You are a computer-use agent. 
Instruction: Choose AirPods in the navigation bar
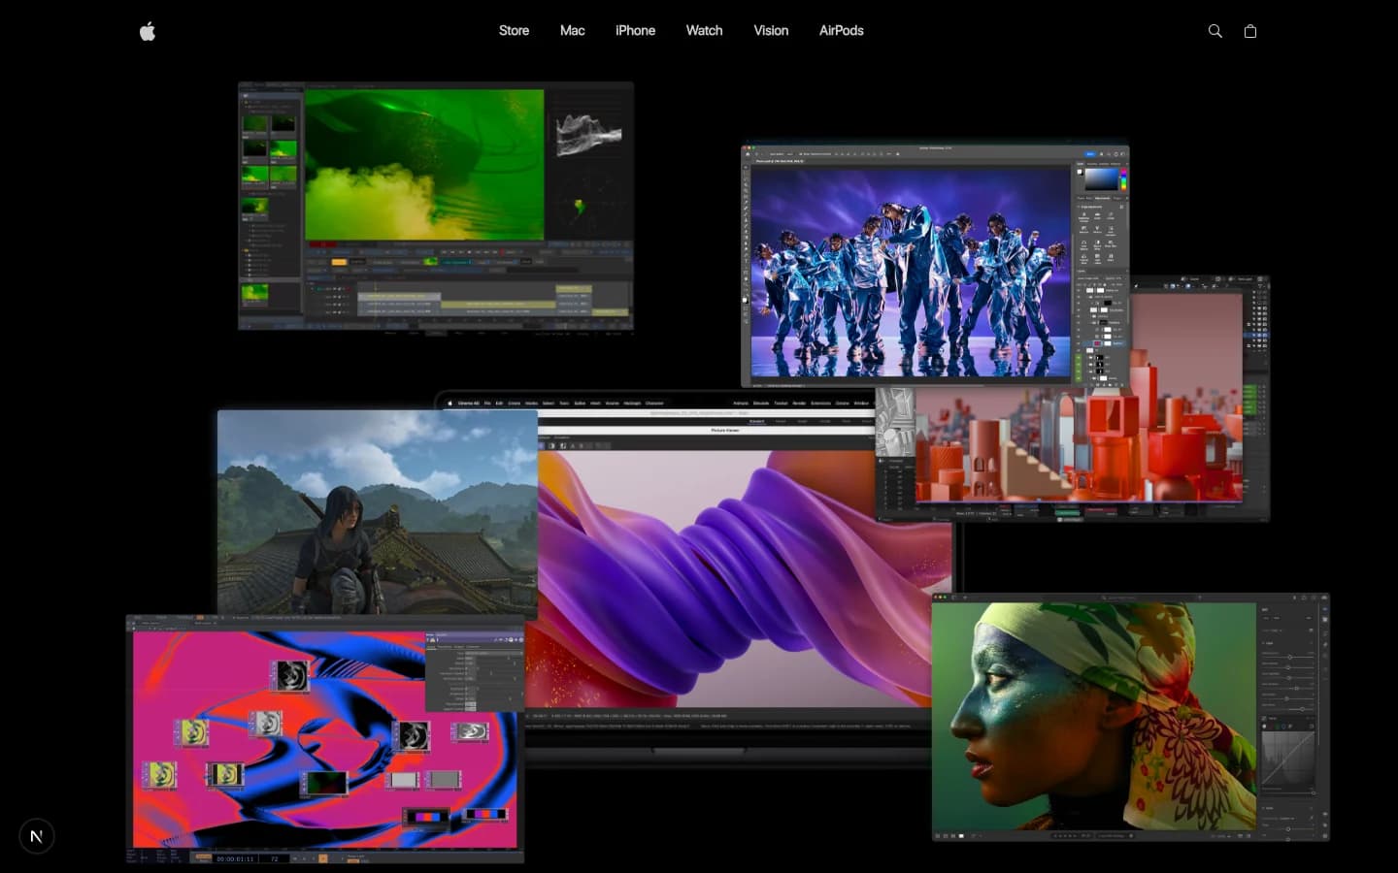[x=841, y=31]
